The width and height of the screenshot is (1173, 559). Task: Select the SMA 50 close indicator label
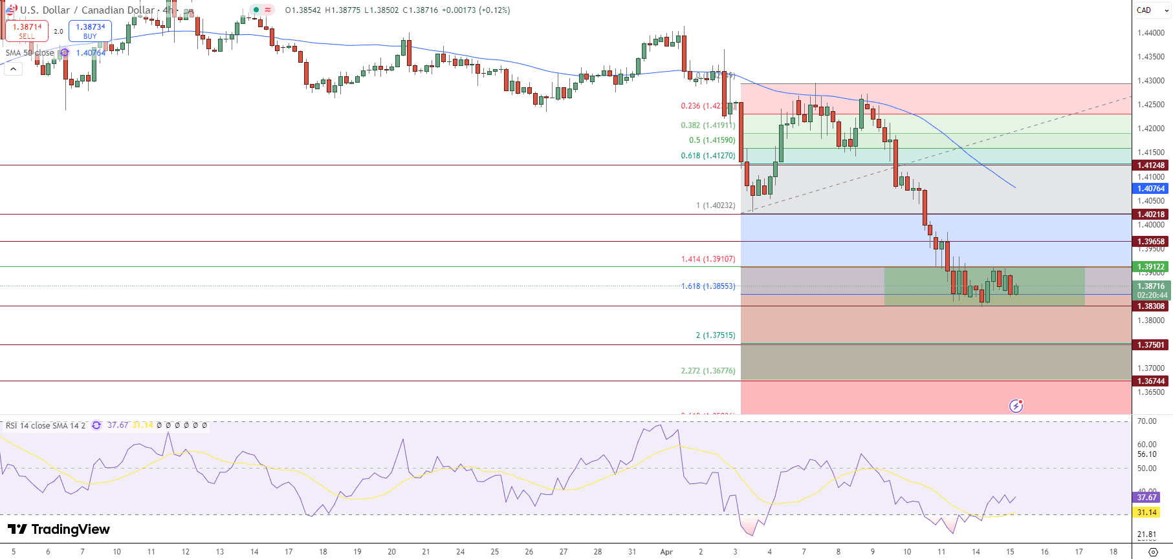[x=30, y=53]
